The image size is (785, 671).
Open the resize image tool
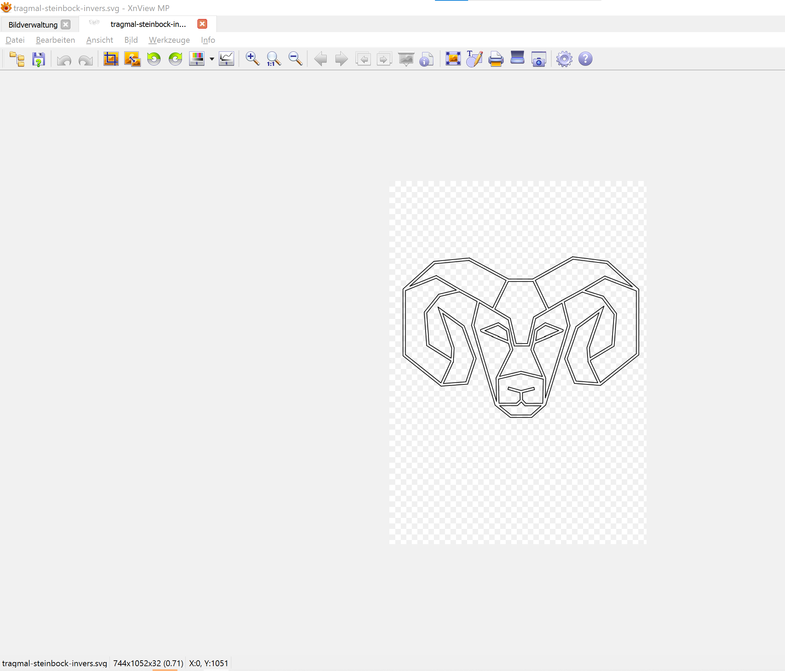point(132,59)
